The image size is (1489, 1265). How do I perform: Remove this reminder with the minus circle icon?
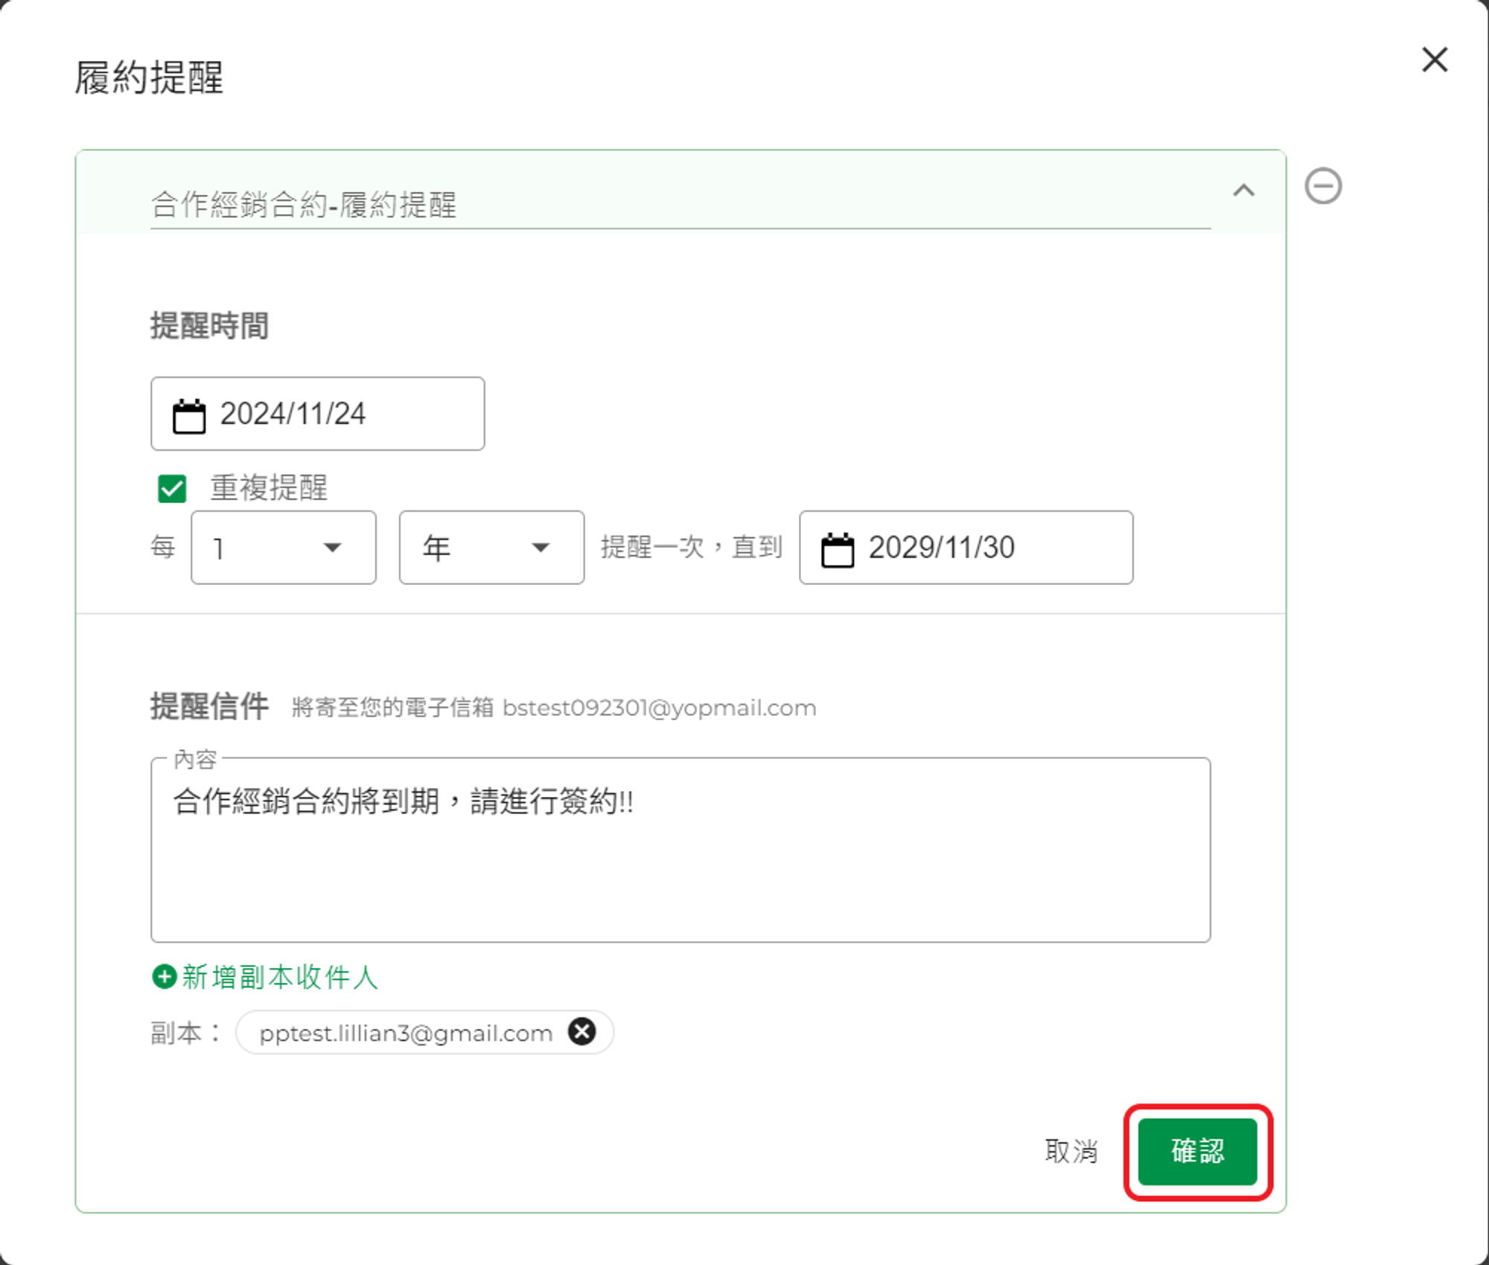click(x=1323, y=186)
